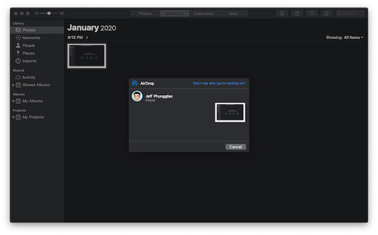Screen dimensions: 378x235
Task: Click the My Projects folder icon
Action: tap(18, 118)
